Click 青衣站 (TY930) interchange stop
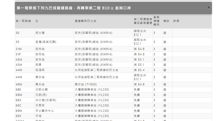 [x=86, y=84]
